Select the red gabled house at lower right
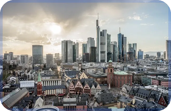The width and height of the screenshot is (171, 111). (x=163, y=100)
